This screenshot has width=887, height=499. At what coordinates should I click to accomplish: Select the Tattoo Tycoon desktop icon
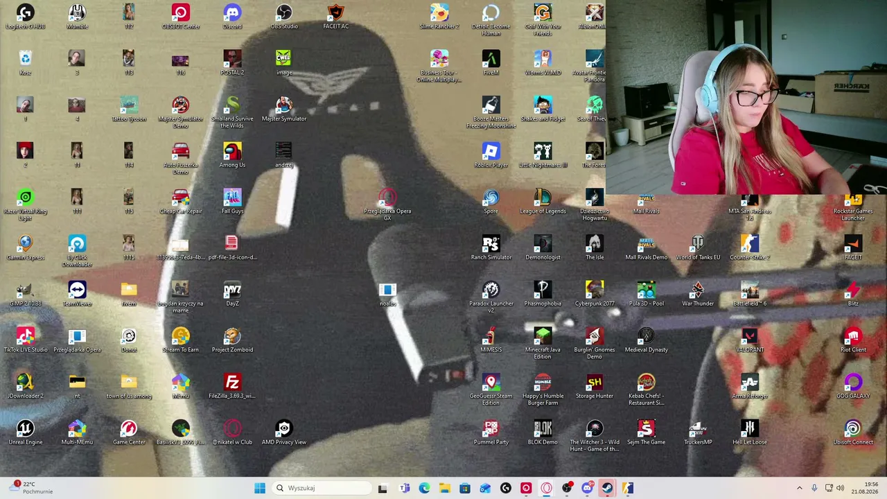tap(129, 110)
